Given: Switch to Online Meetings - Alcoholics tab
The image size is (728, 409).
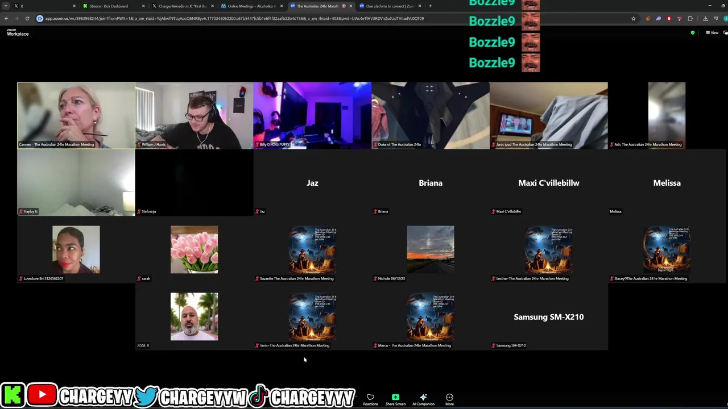Looking at the screenshot, I should 251,6.
